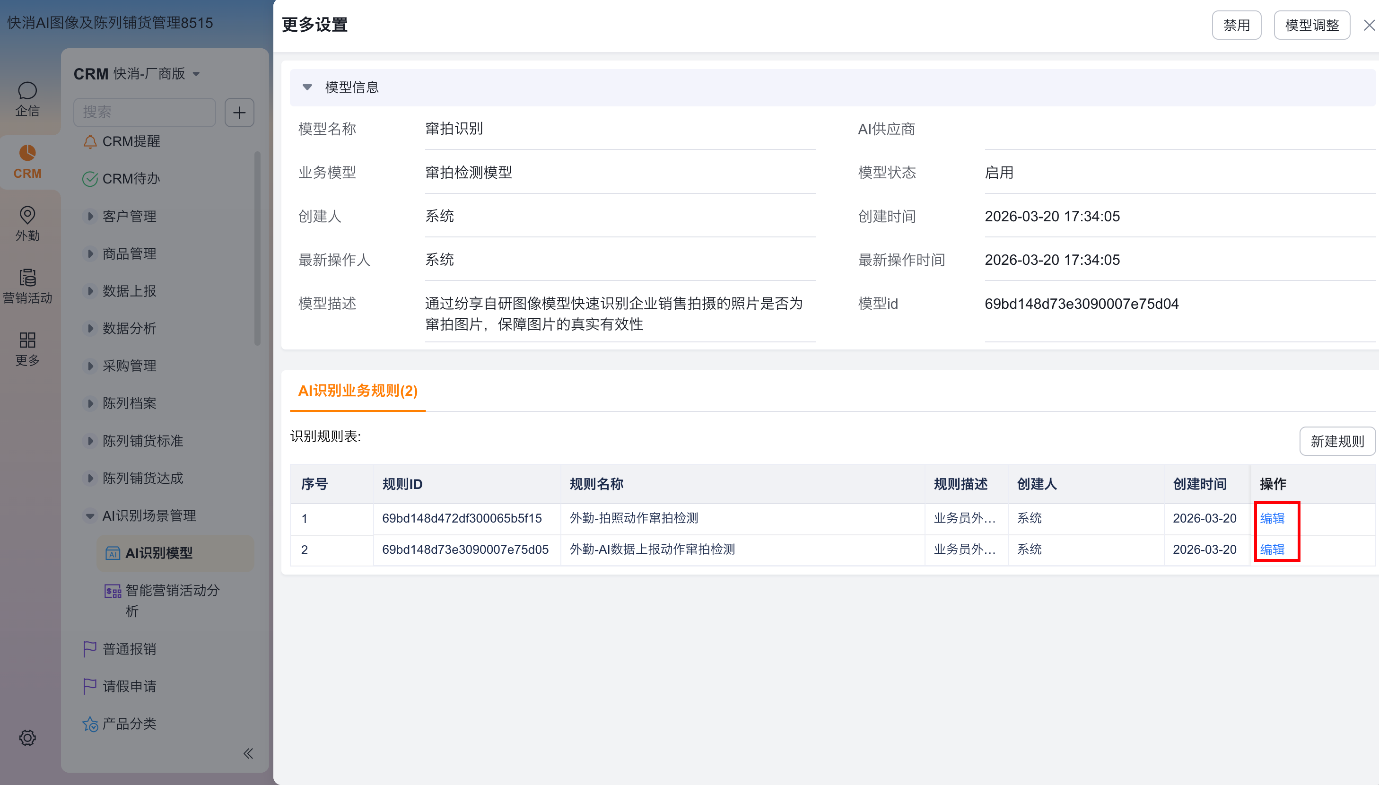Click the sidebar 搜索 input field
Viewport: 1379px width, 785px height.
(145, 112)
